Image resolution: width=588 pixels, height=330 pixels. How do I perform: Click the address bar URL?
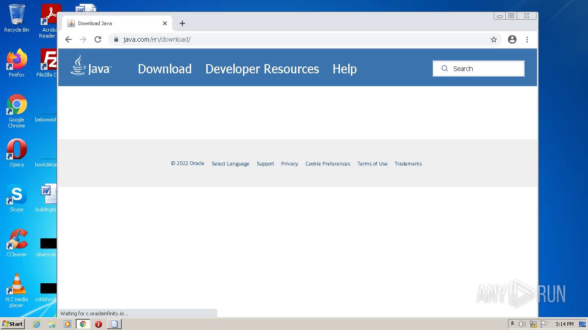coord(157,39)
